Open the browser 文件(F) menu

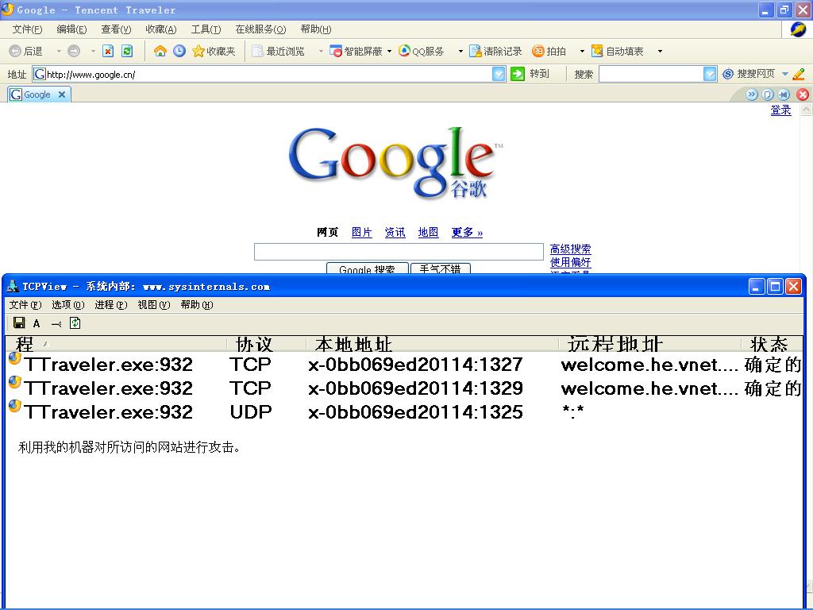coord(27,29)
